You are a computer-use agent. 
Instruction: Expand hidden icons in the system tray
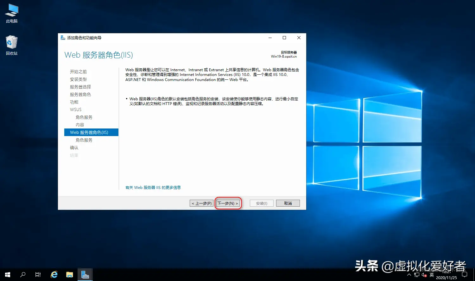click(409, 275)
